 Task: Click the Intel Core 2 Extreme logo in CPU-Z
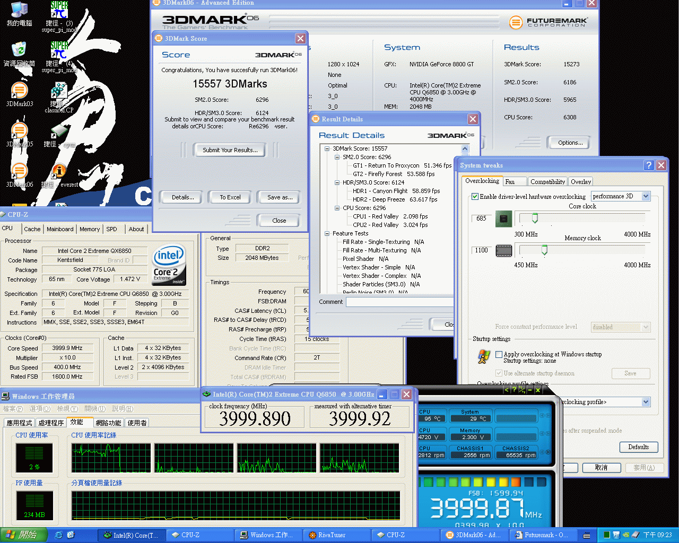pos(169,265)
